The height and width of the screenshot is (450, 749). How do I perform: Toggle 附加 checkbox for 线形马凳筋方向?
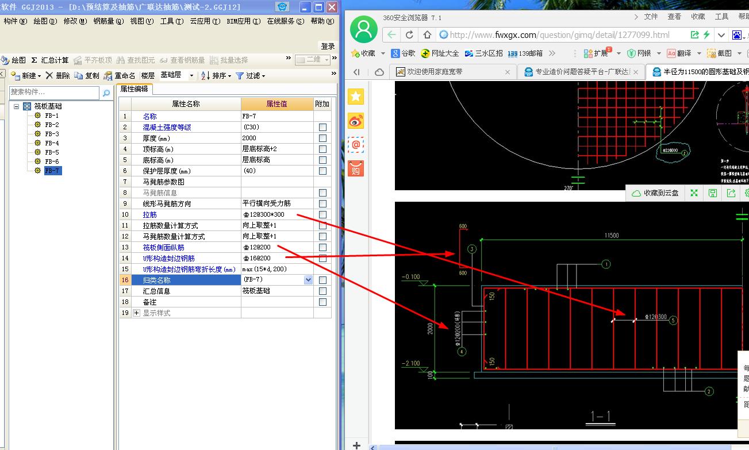(x=322, y=204)
